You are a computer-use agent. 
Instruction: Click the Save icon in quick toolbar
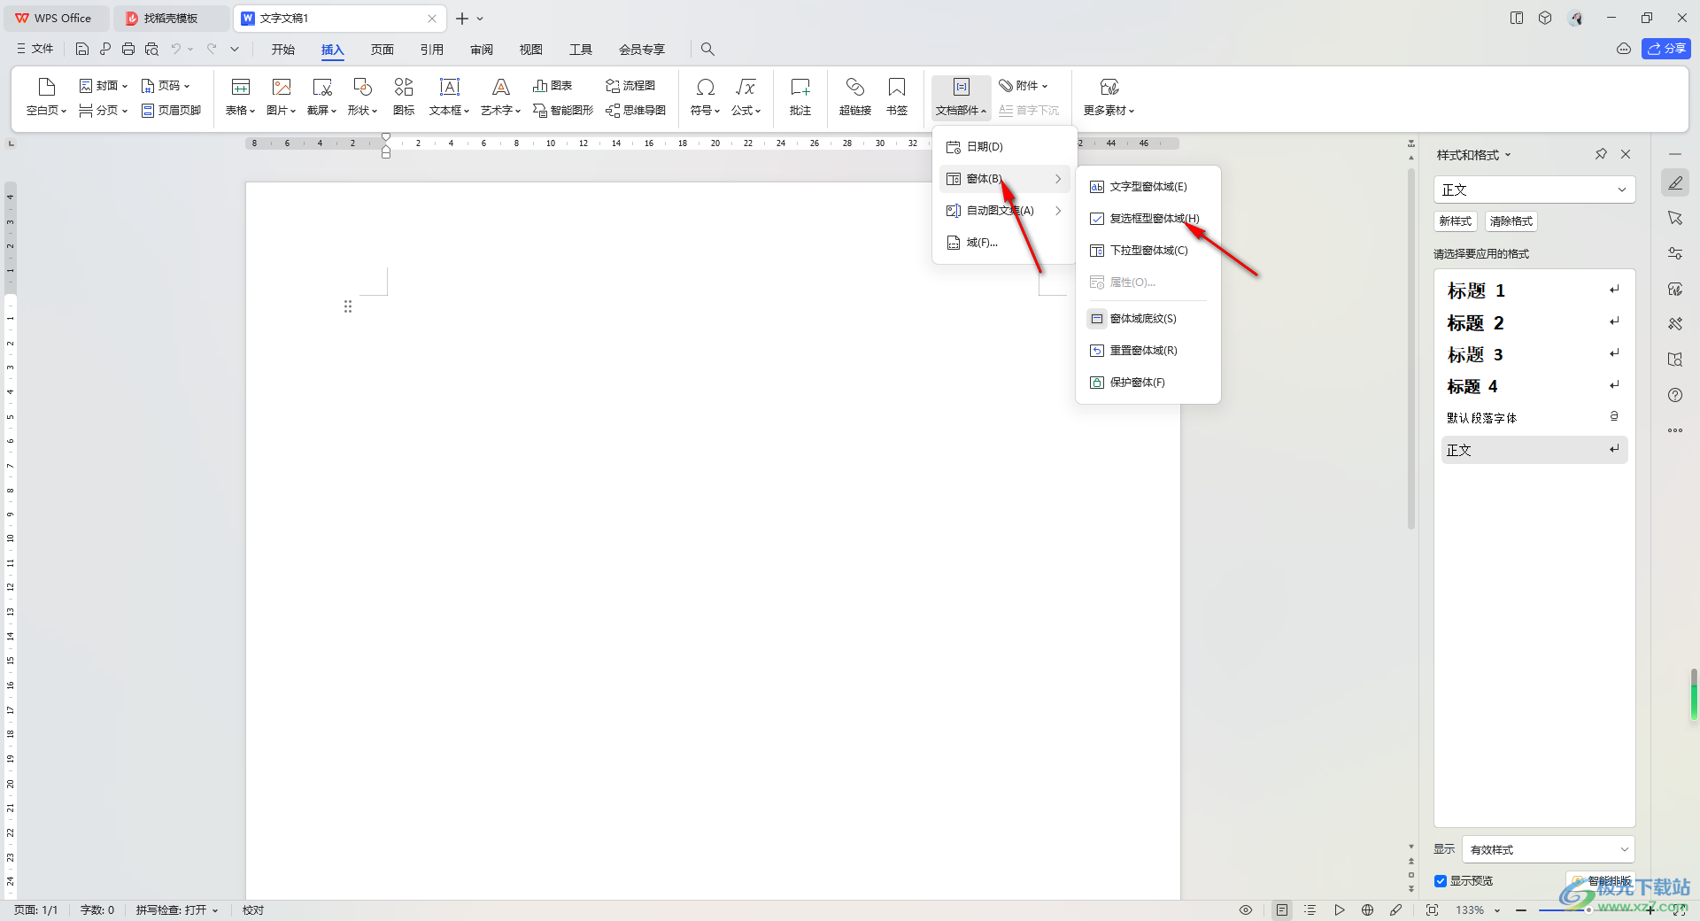coord(82,49)
